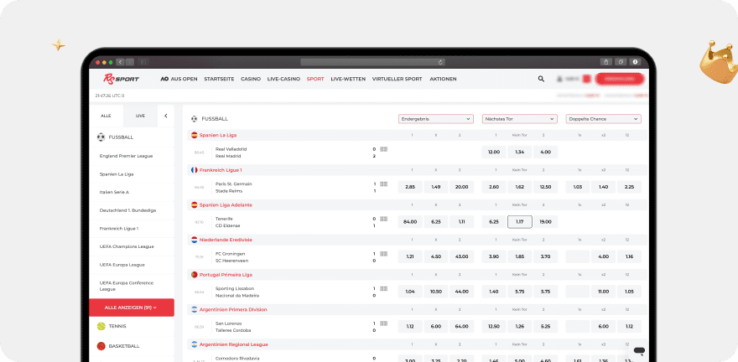The height and width of the screenshot is (362, 738).
Task: Select the 1.17 Kein Tor odds for Tenerife
Action: point(520,222)
